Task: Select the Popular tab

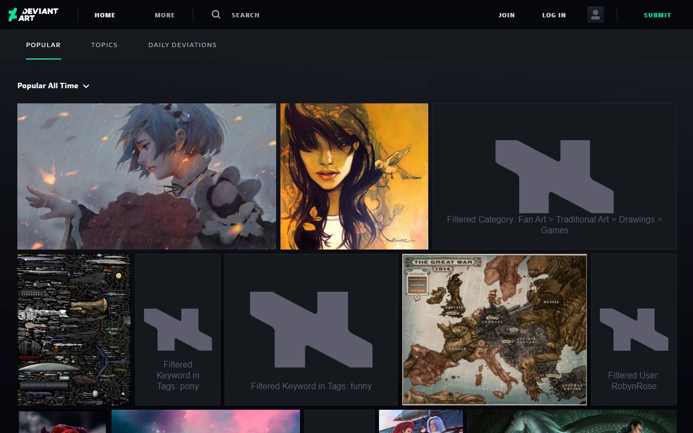Action: 43,45
